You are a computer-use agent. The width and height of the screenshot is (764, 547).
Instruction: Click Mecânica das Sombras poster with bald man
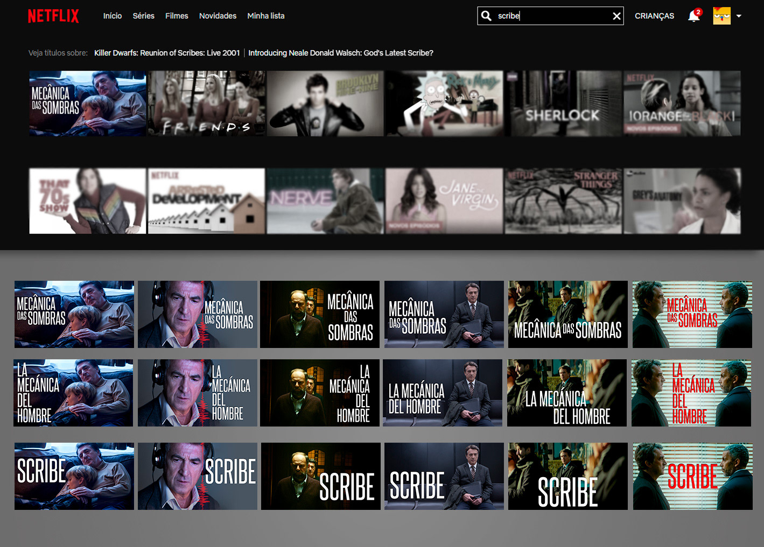pyautogui.click(x=320, y=314)
